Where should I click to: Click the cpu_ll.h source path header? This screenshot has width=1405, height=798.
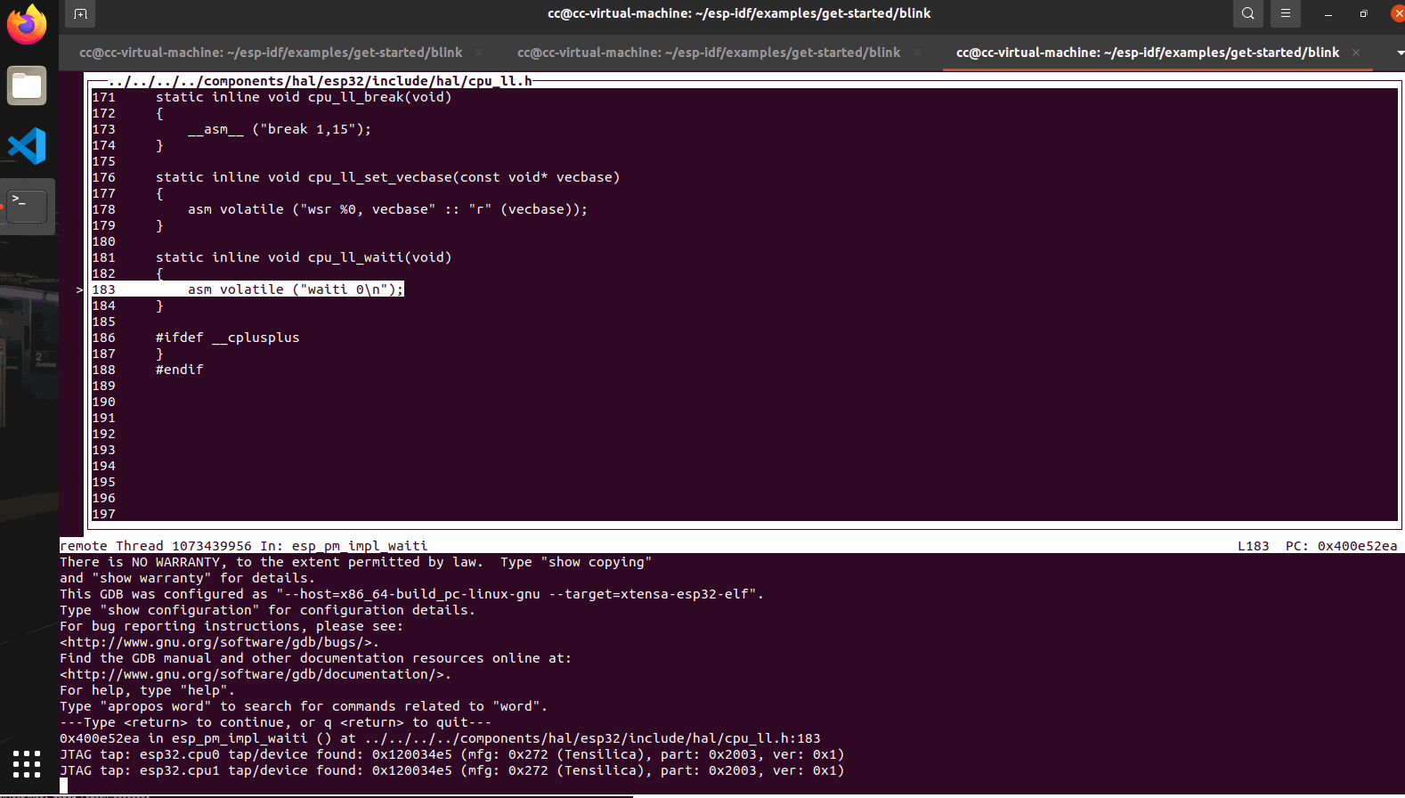pos(320,81)
